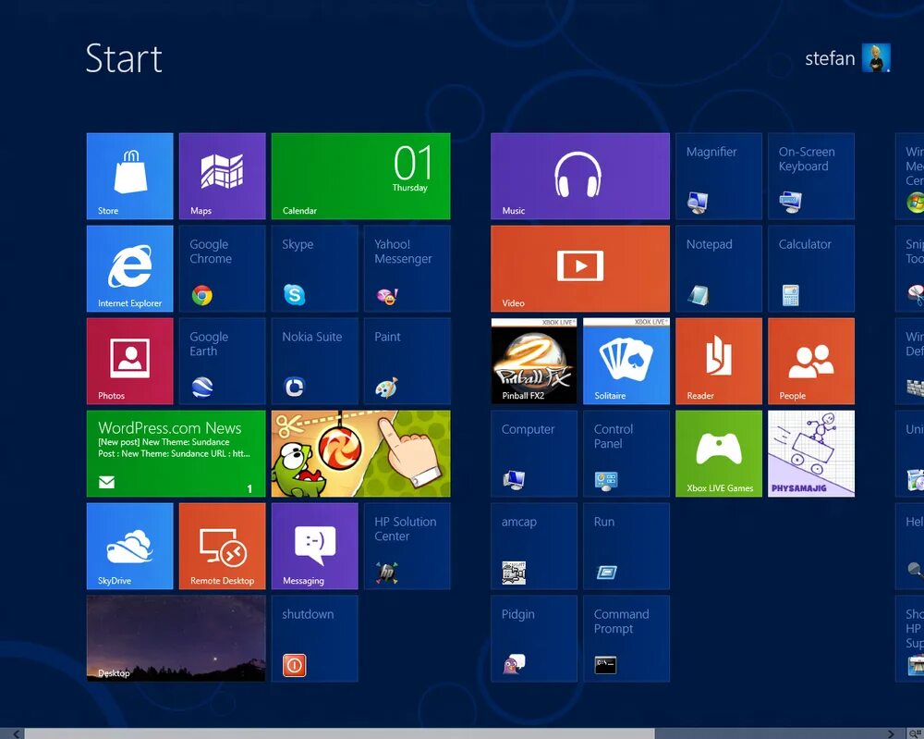Screen dimensions: 924x739
Task: Open the Store tile
Action: 129,176
